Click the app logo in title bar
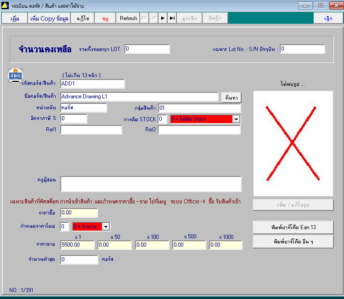Image resolution: width=344 pixels, height=299 pixels. (5, 5)
